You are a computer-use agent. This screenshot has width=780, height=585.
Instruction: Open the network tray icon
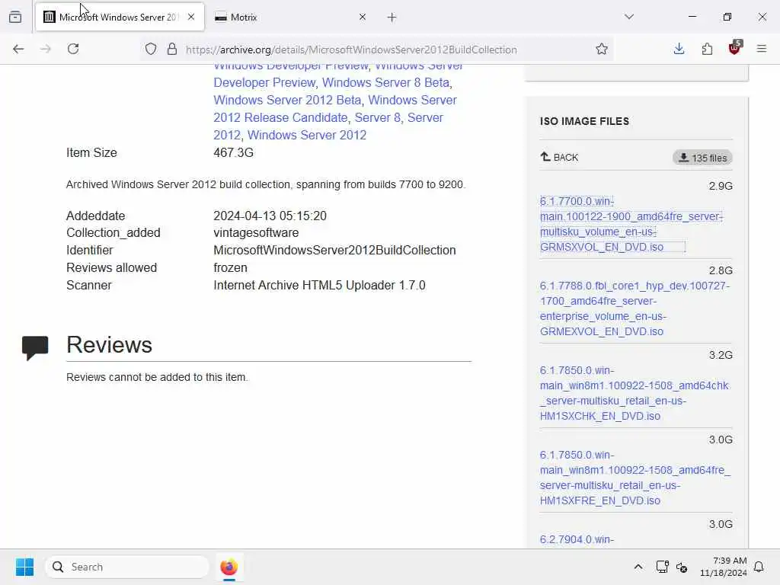pos(662,567)
